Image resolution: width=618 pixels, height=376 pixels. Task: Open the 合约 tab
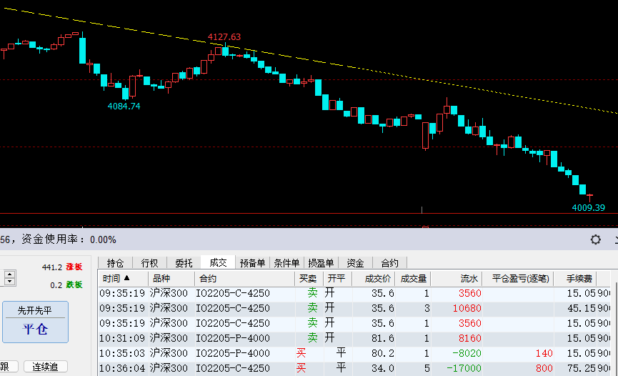tap(389, 262)
